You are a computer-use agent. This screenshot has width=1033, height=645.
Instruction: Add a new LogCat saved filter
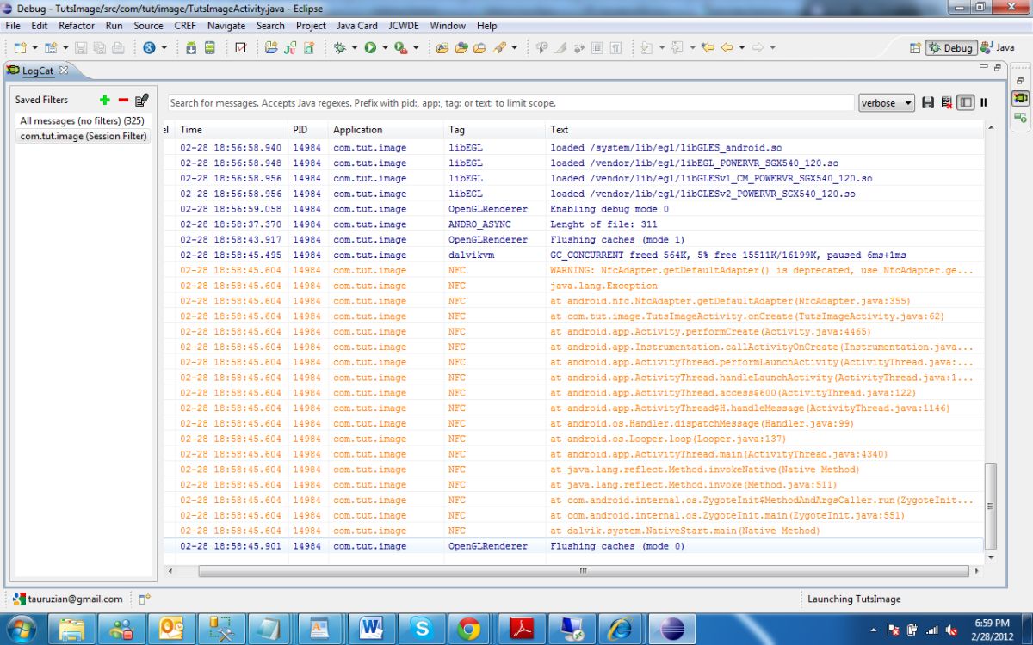106,100
